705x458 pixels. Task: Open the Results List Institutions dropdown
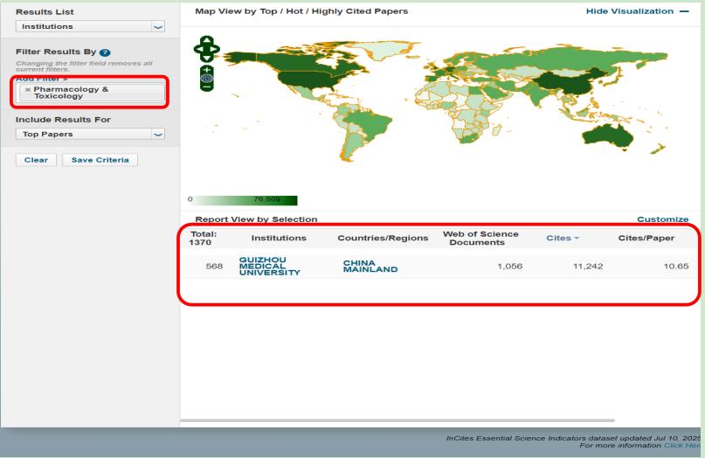click(90, 26)
